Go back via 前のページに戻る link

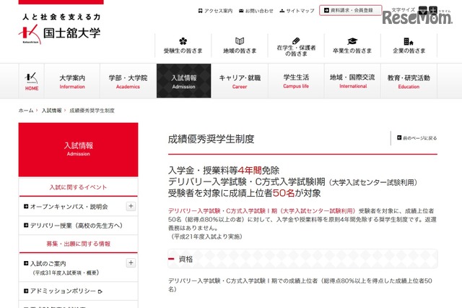pyautogui.click(x=416, y=137)
